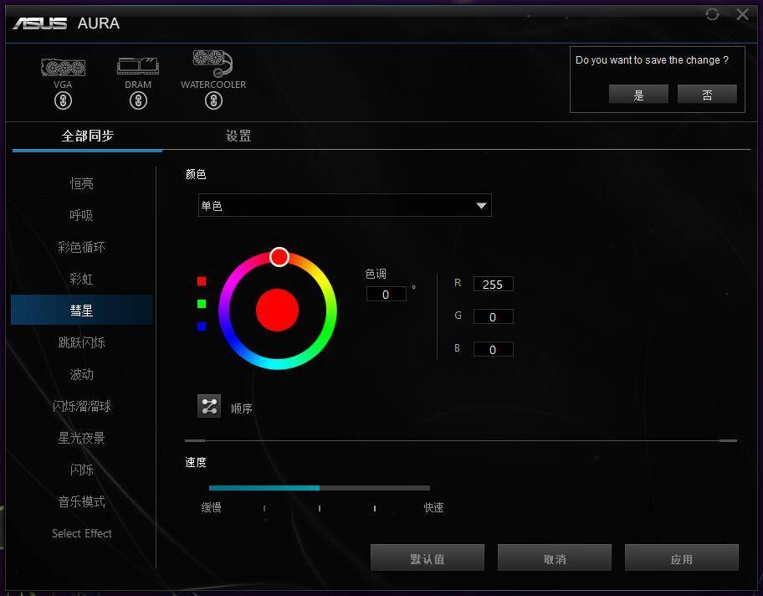
Task: Toggle sync link under VGA
Action: click(x=64, y=100)
